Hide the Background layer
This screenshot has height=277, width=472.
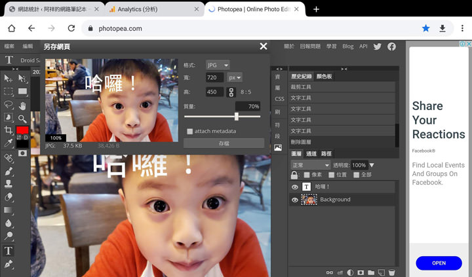click(x=295, y=200)
